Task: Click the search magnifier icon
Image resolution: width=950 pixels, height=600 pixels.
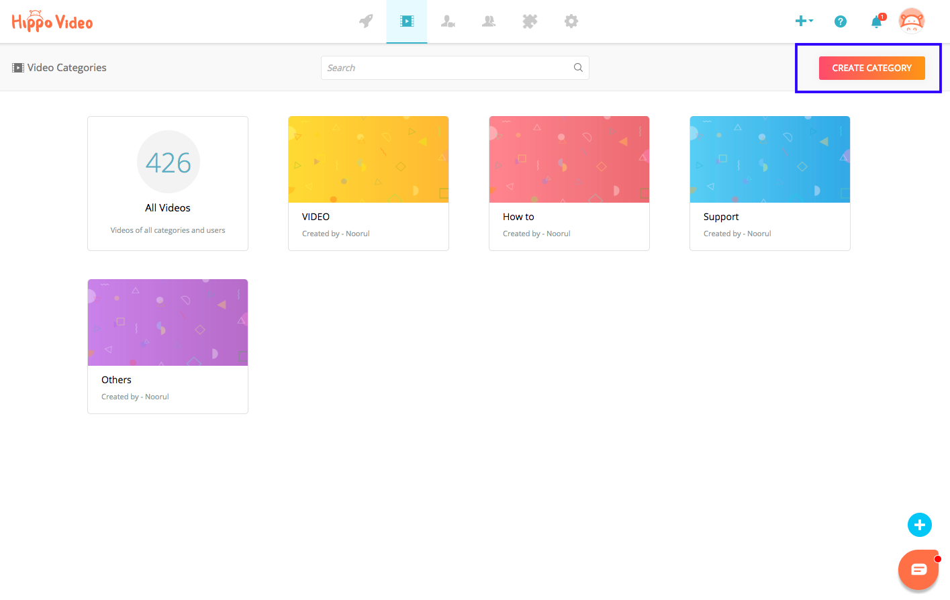Action: 578,68
